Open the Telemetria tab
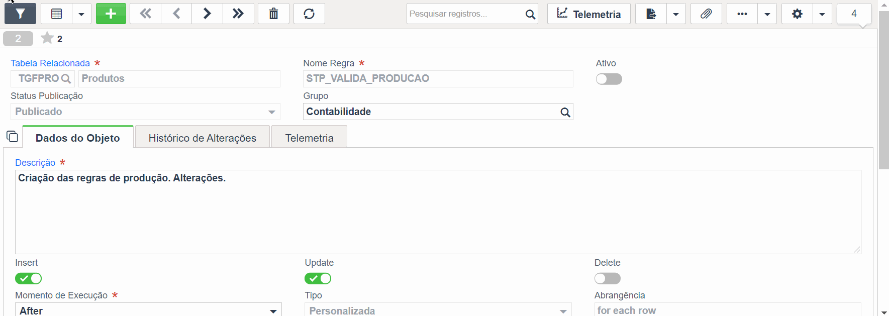Image resolution: width=889 pixels, height=316 pixels. click(x=309, y=138)
